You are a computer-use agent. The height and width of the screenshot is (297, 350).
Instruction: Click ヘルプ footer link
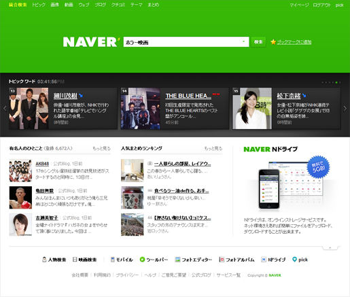[150, 275]
